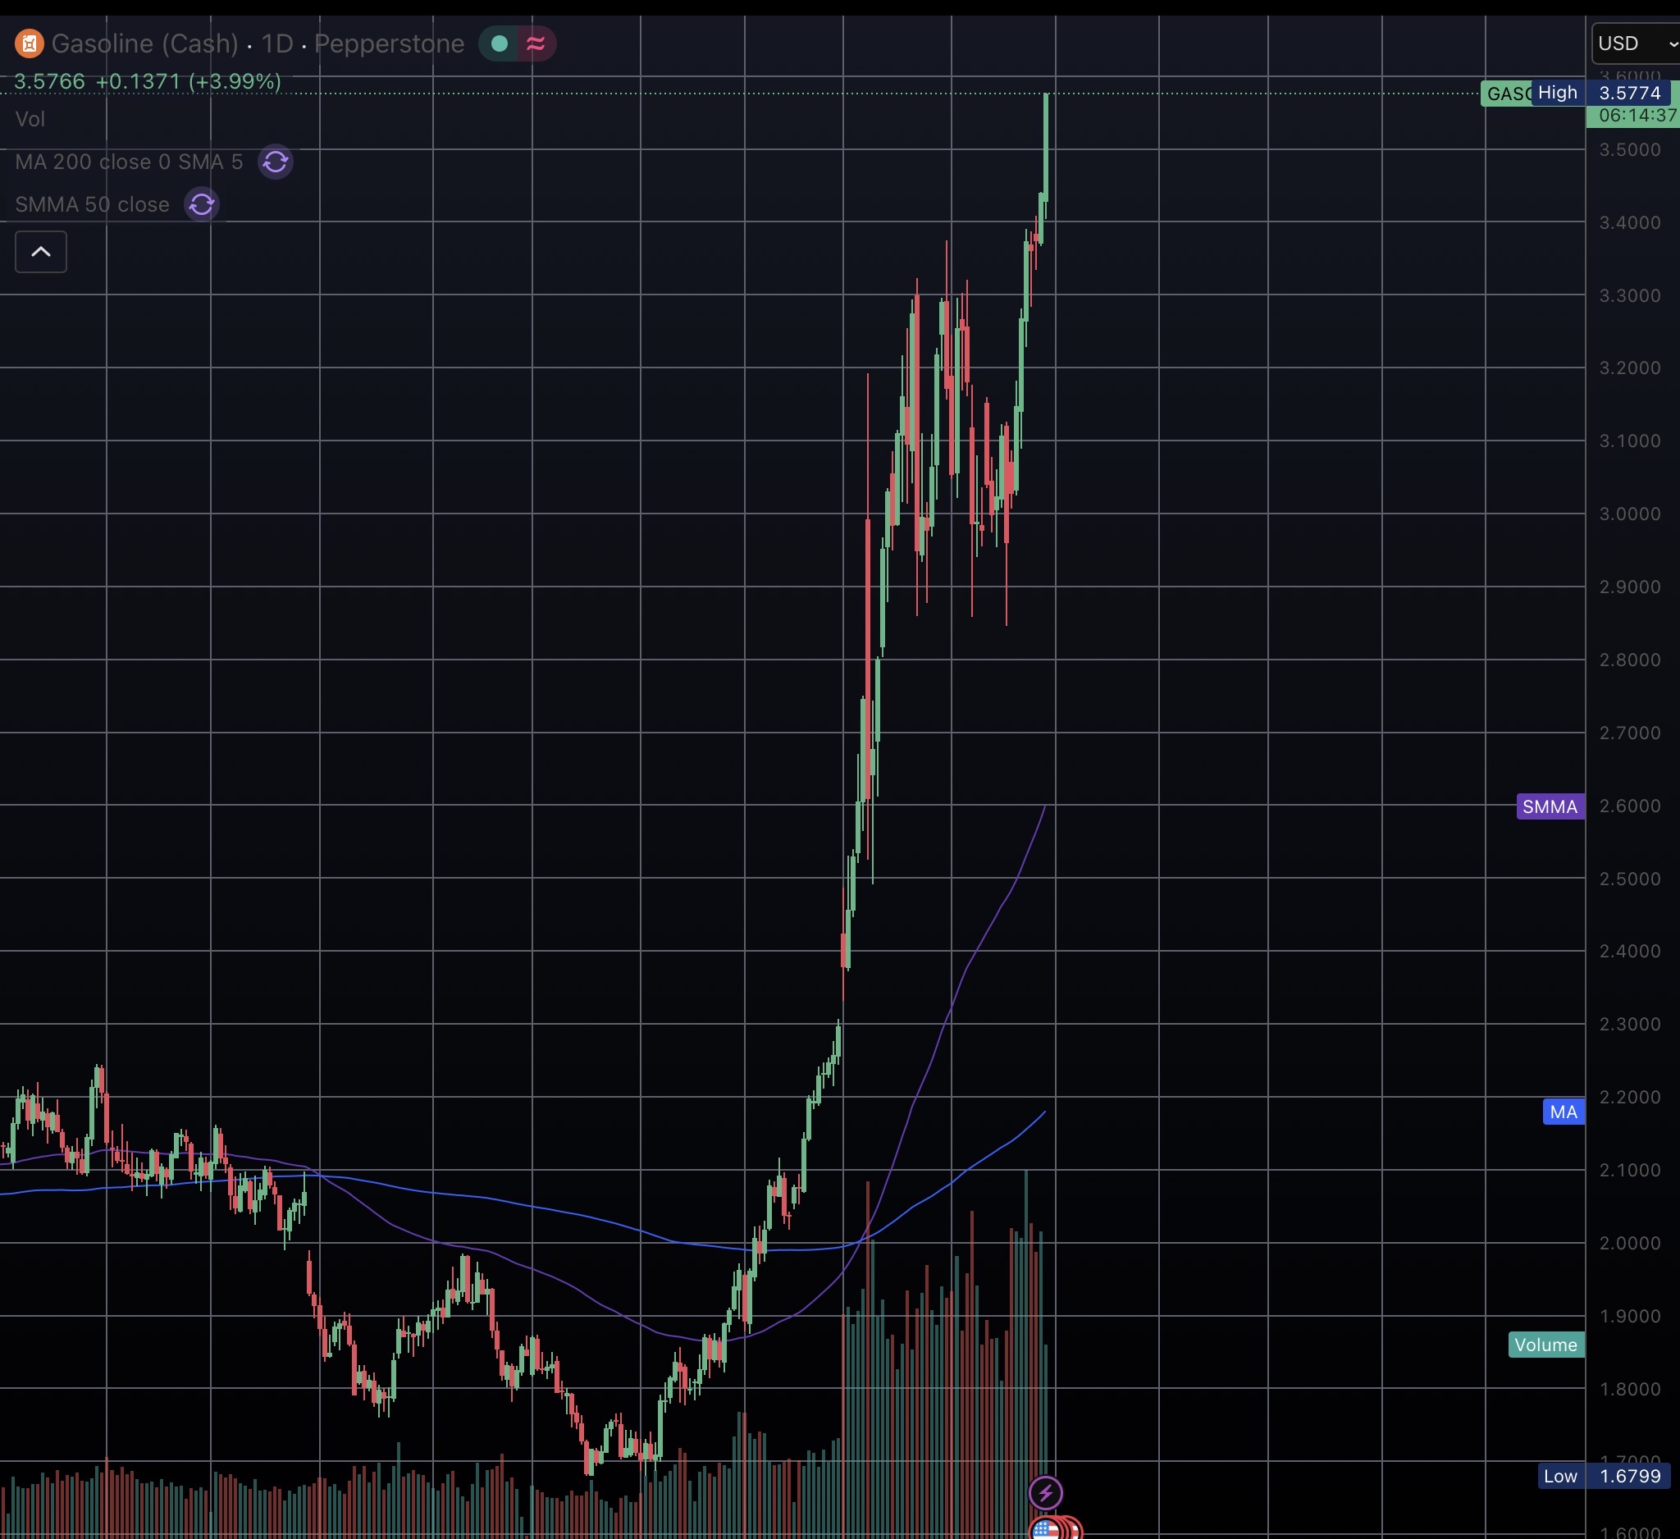
Task: Click the refresh icon beside MA 200
Action: [275, 162]
